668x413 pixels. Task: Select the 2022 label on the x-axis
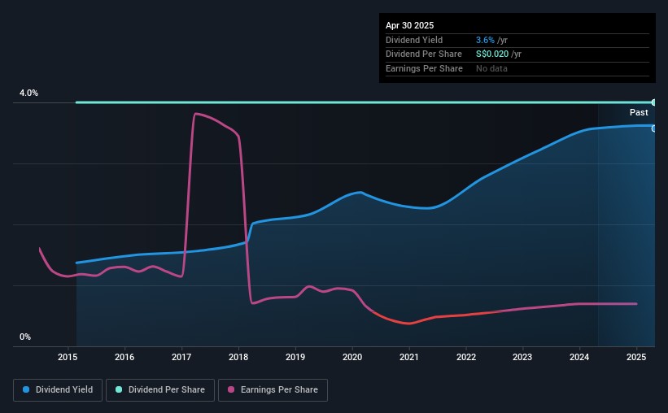tap(466, 357)
